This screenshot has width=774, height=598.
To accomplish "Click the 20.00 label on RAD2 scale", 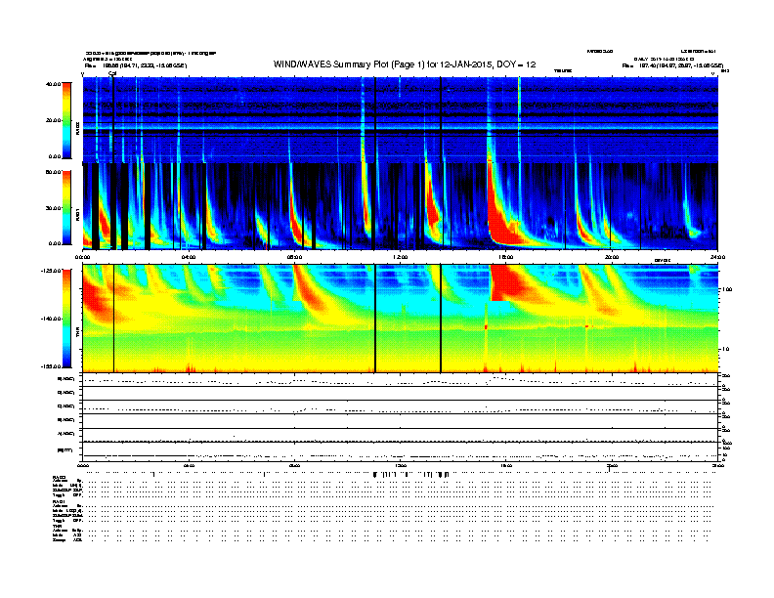I will [53, 120].
